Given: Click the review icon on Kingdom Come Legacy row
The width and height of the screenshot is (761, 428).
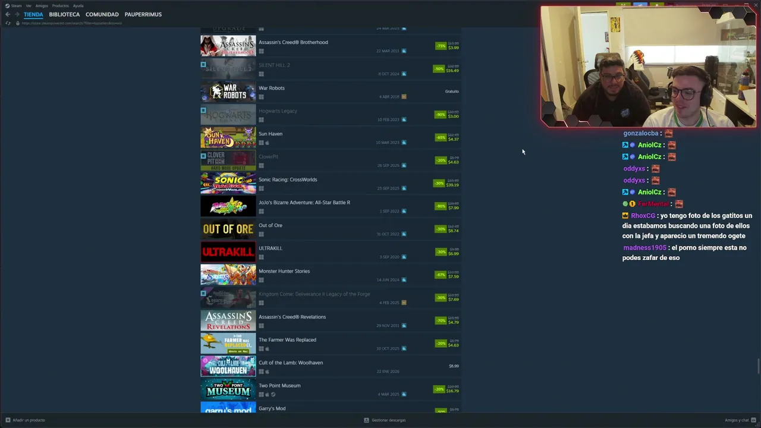Looking at the screenshot, I should point(404,303).
